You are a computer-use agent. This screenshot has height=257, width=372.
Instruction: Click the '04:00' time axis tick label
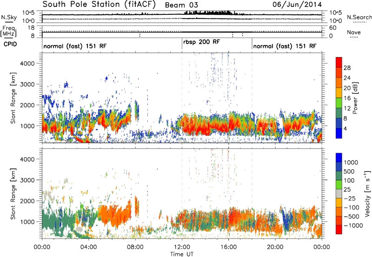click(x=88, y=247)
